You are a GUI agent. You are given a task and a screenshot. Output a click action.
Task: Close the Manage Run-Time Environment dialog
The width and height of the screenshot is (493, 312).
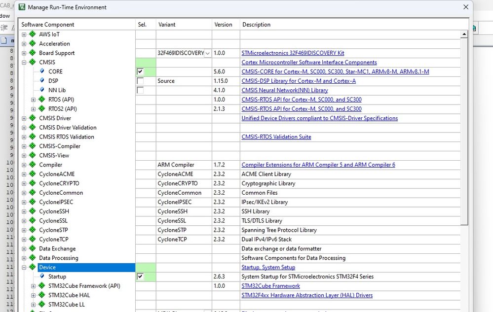[x=466, y=7]
